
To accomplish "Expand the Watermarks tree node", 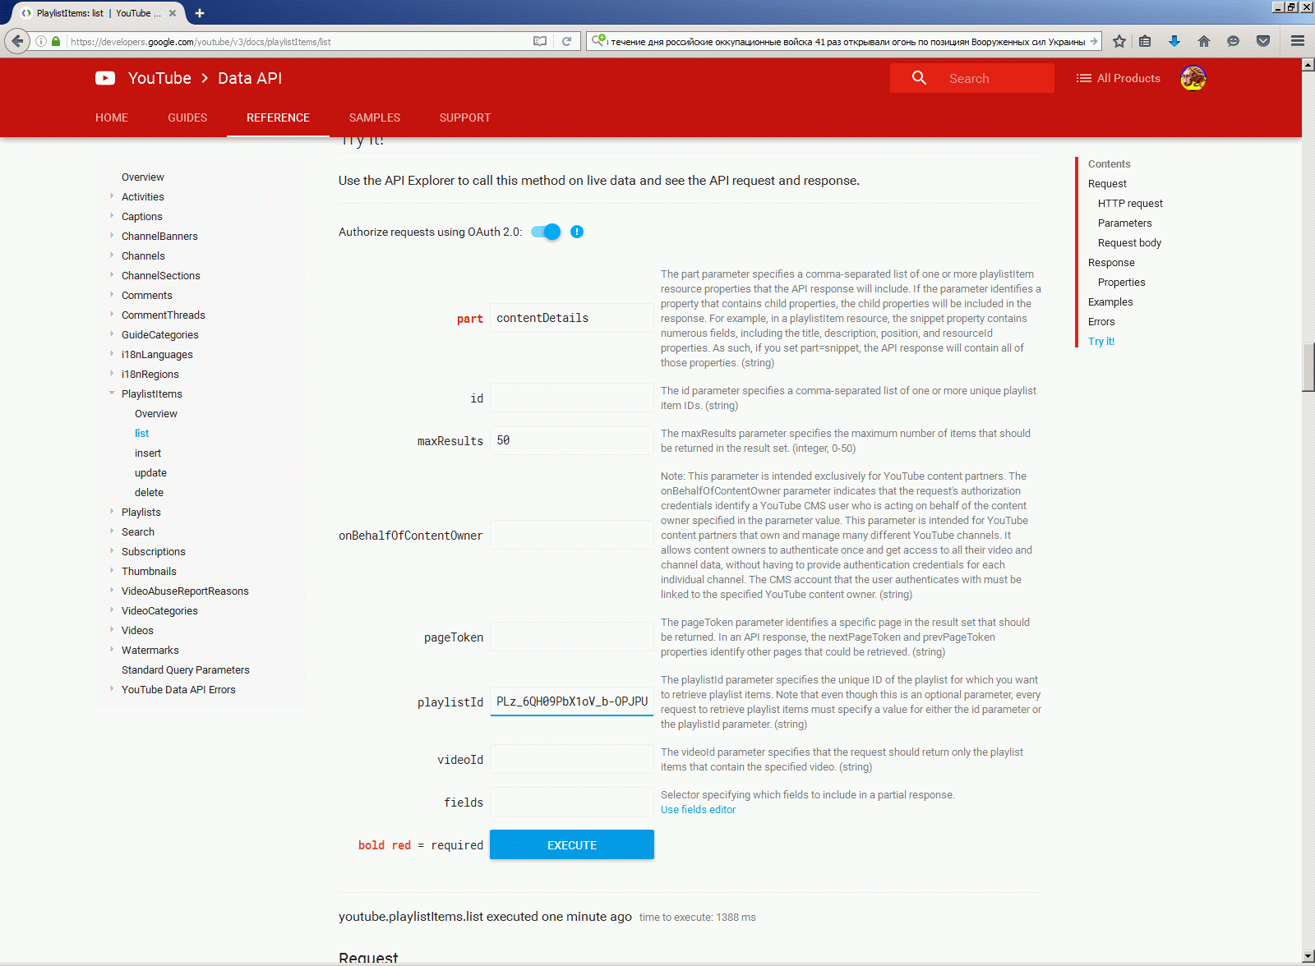I will [x=112, y=650].
